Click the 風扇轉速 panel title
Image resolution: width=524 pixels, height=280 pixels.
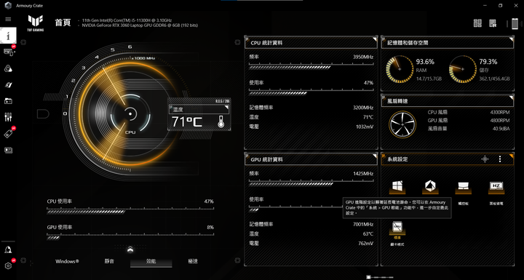(x=397, y=101)
